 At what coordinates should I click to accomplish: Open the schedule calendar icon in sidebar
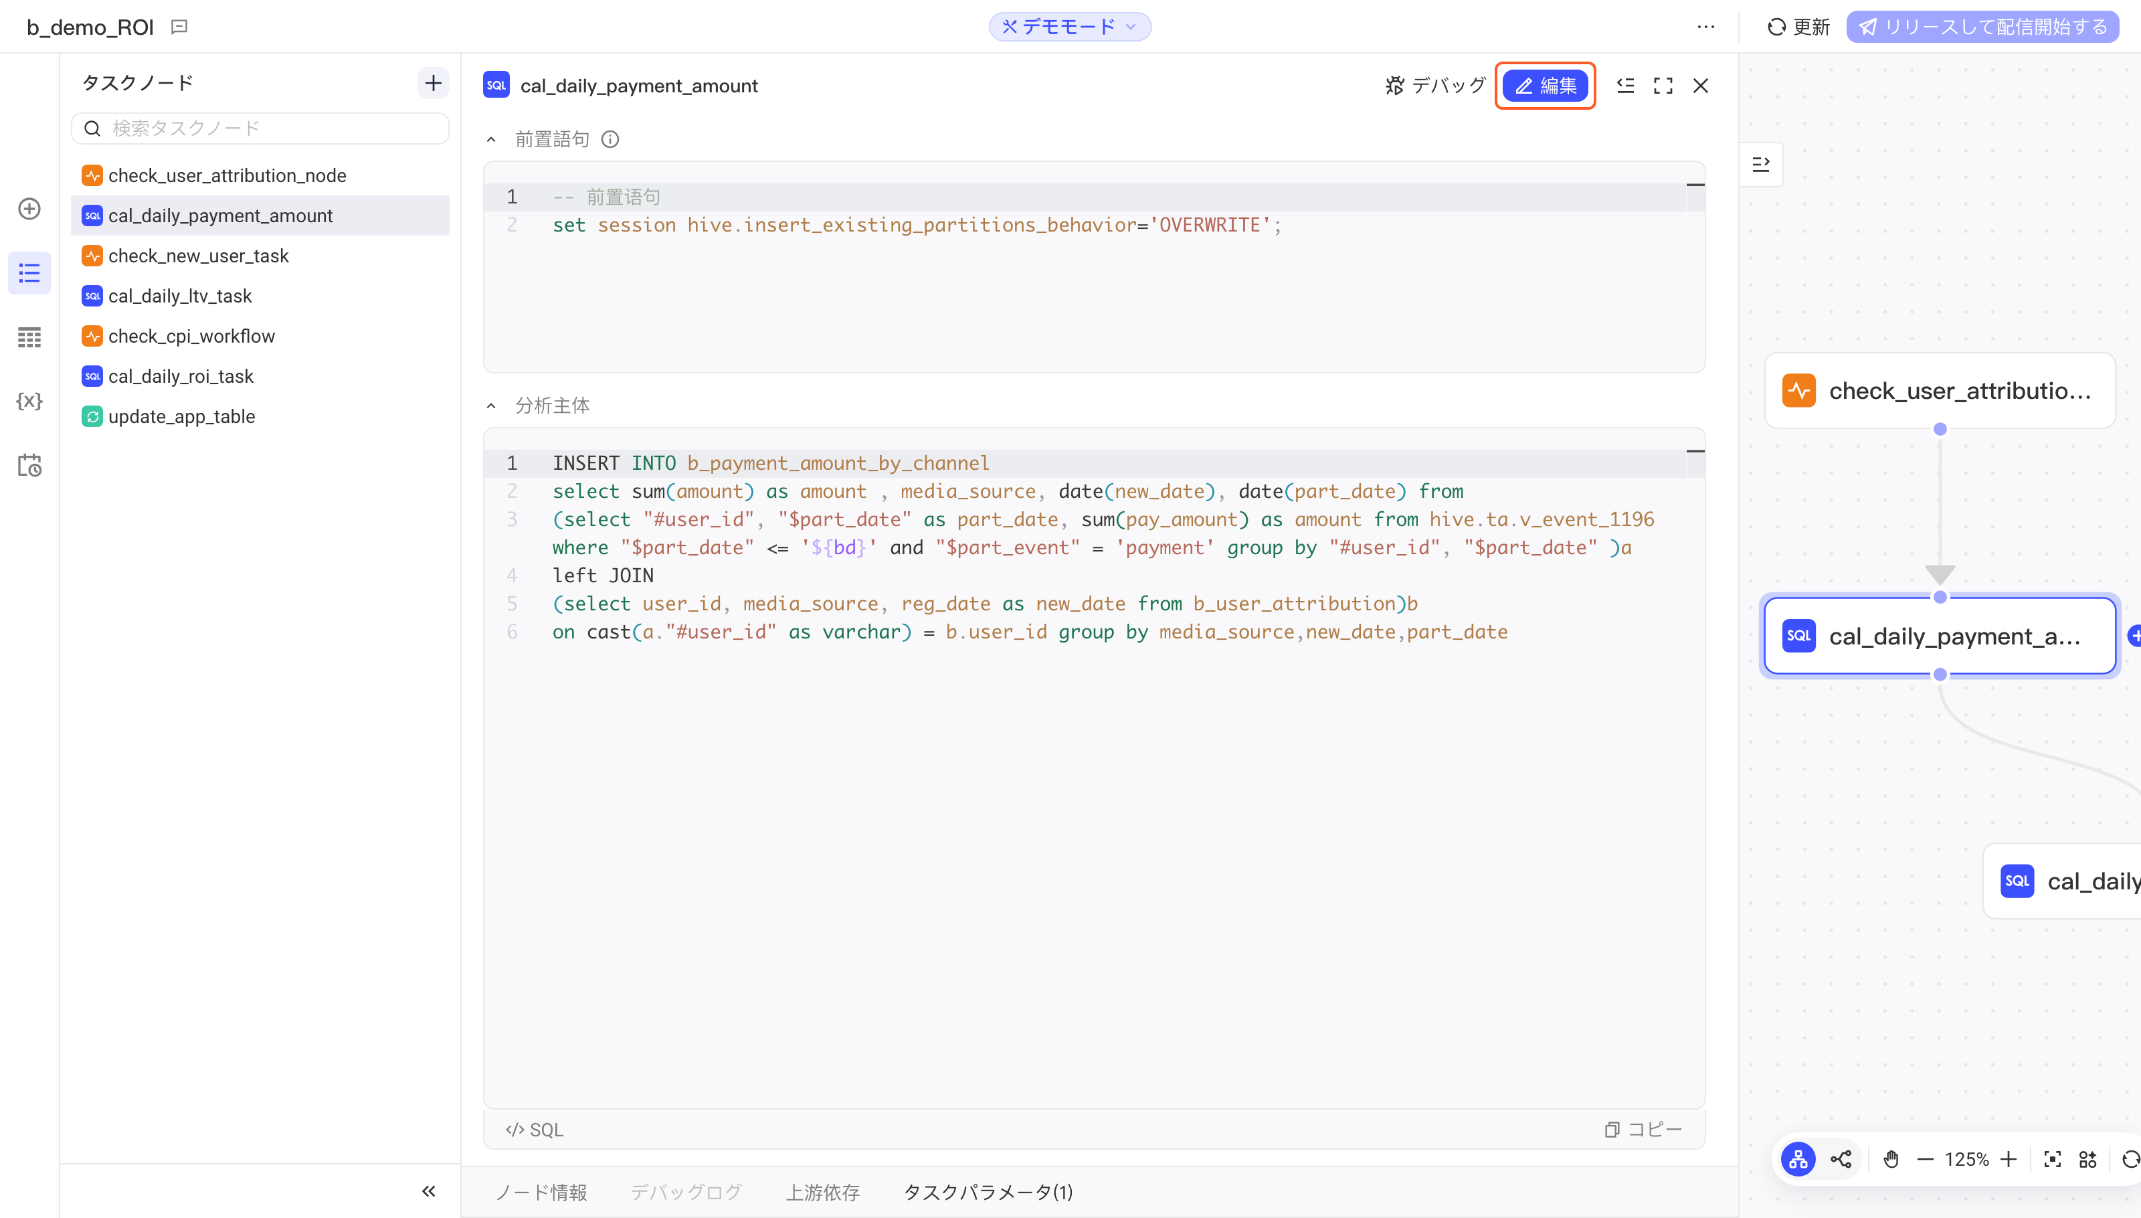coord(29,465)
